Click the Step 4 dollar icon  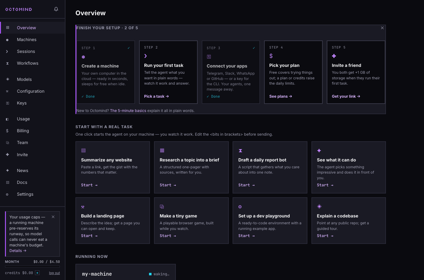tap(271, 56)
